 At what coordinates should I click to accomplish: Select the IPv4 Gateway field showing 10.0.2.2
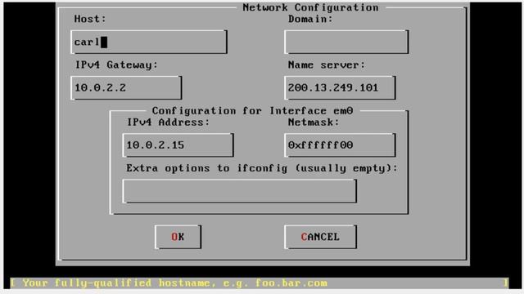point(126,87)
